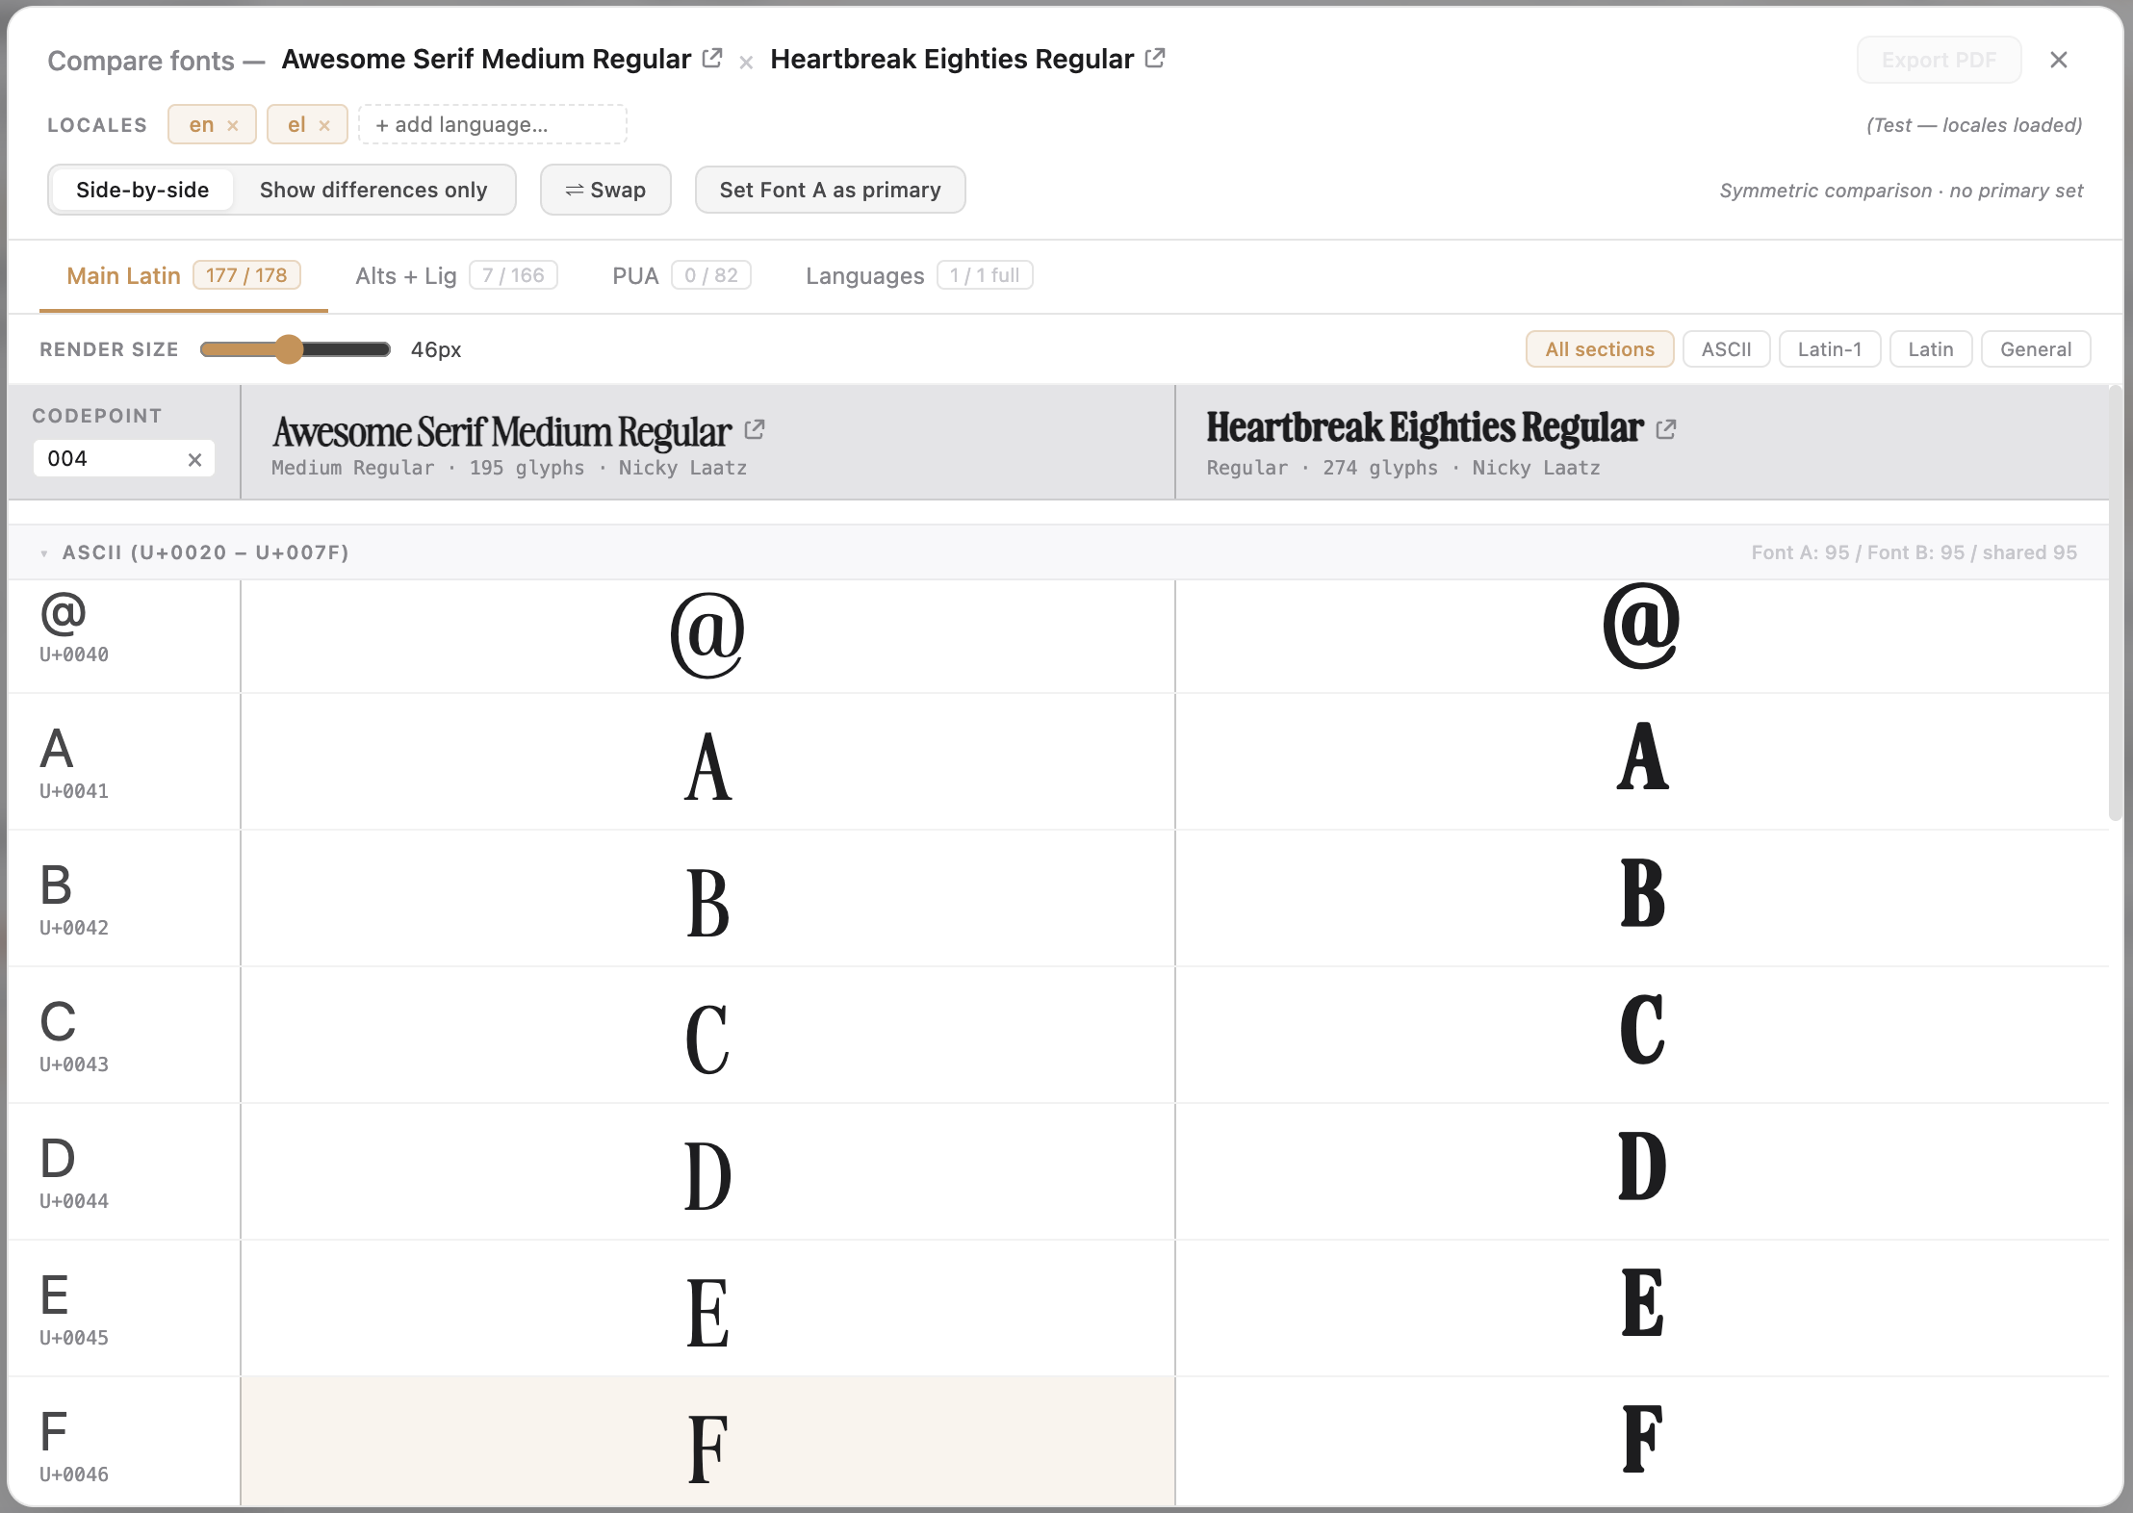Switch to the Languages tab
Screen dimensions: 2133x1513
point(919,276)
